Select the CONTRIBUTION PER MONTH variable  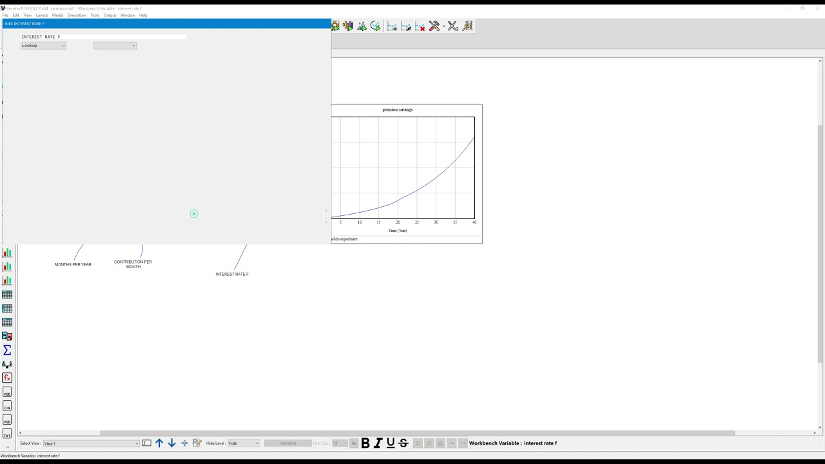(133, 264)
